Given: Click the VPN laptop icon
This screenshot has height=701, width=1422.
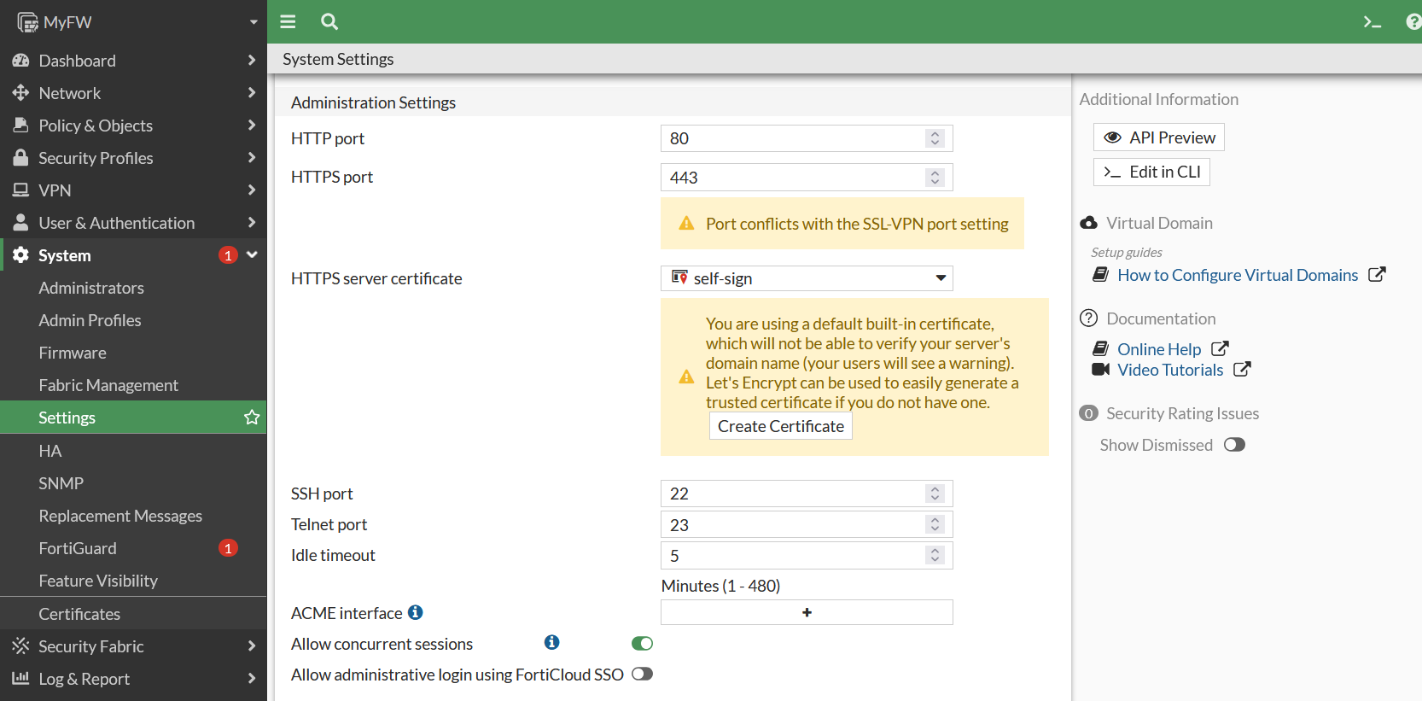Looking at the screenshot, I should pyautogui.click(x=21, y=190).
